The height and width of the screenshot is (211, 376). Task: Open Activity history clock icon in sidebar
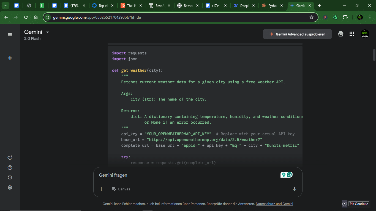(10, 177)
